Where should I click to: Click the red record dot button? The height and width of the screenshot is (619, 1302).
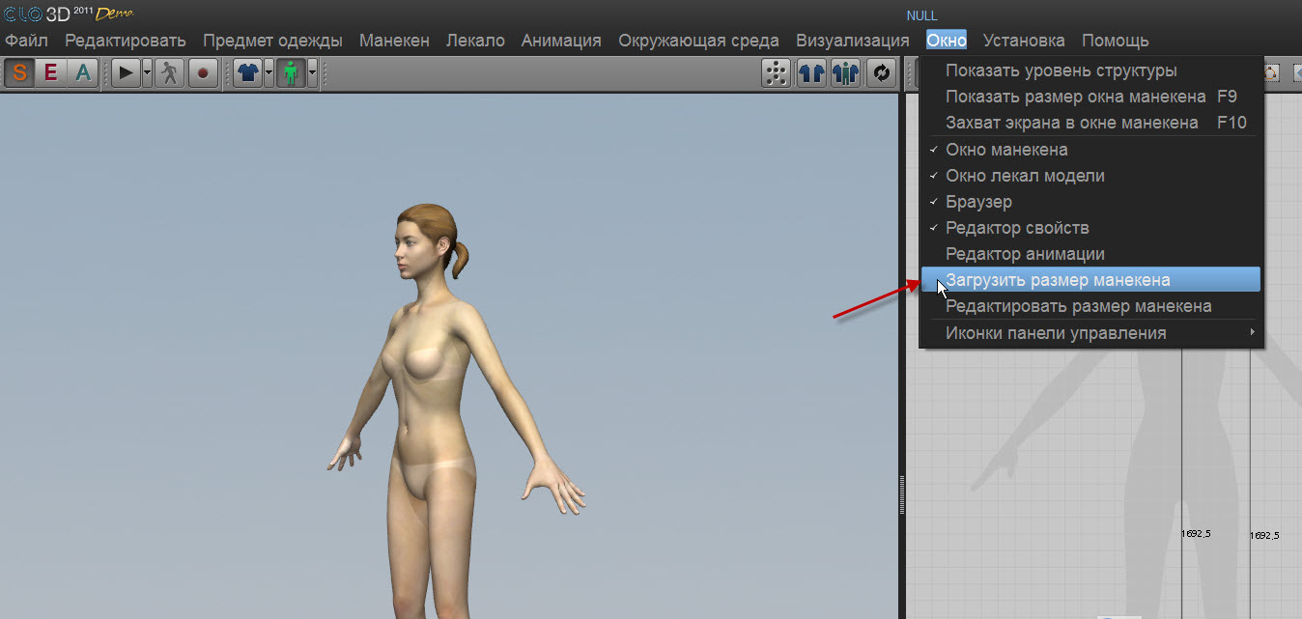(x=203, y=72)
